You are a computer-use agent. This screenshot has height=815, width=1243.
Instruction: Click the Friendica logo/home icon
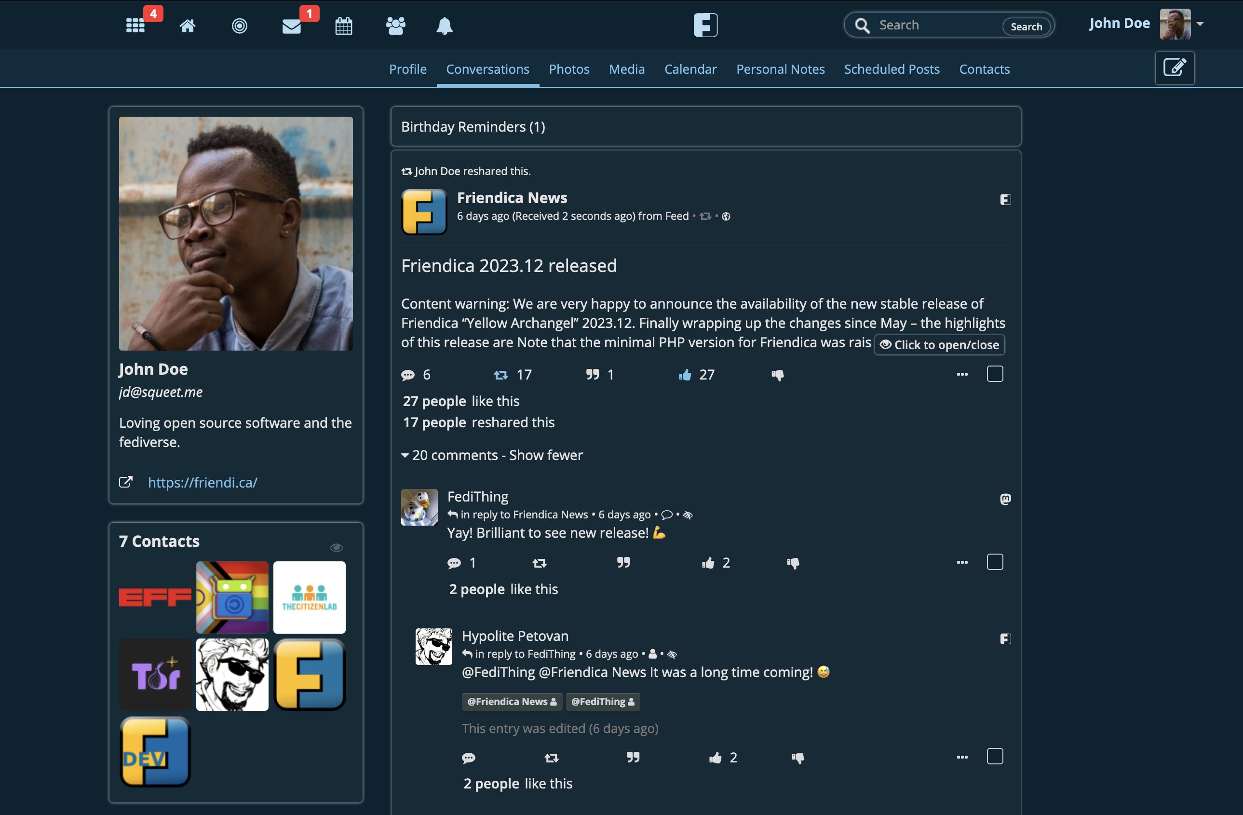pos(705,25)
